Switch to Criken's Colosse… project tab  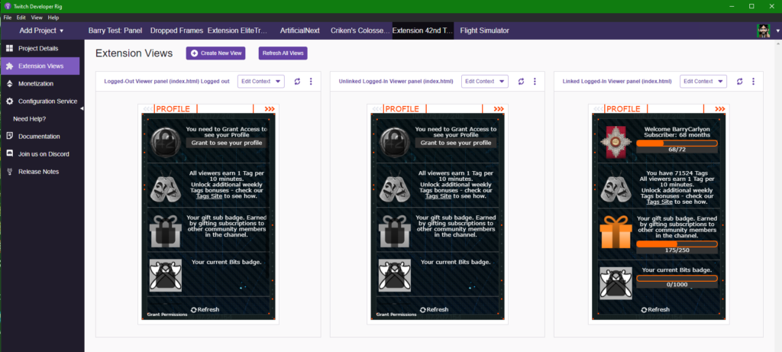[360, 31]
